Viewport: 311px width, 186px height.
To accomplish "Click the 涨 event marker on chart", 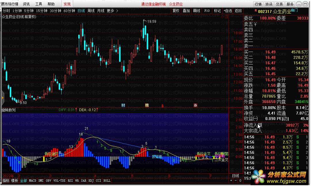I will coord(195,105).
